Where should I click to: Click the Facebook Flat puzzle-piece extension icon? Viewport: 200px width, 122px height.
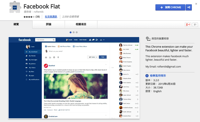15,7
